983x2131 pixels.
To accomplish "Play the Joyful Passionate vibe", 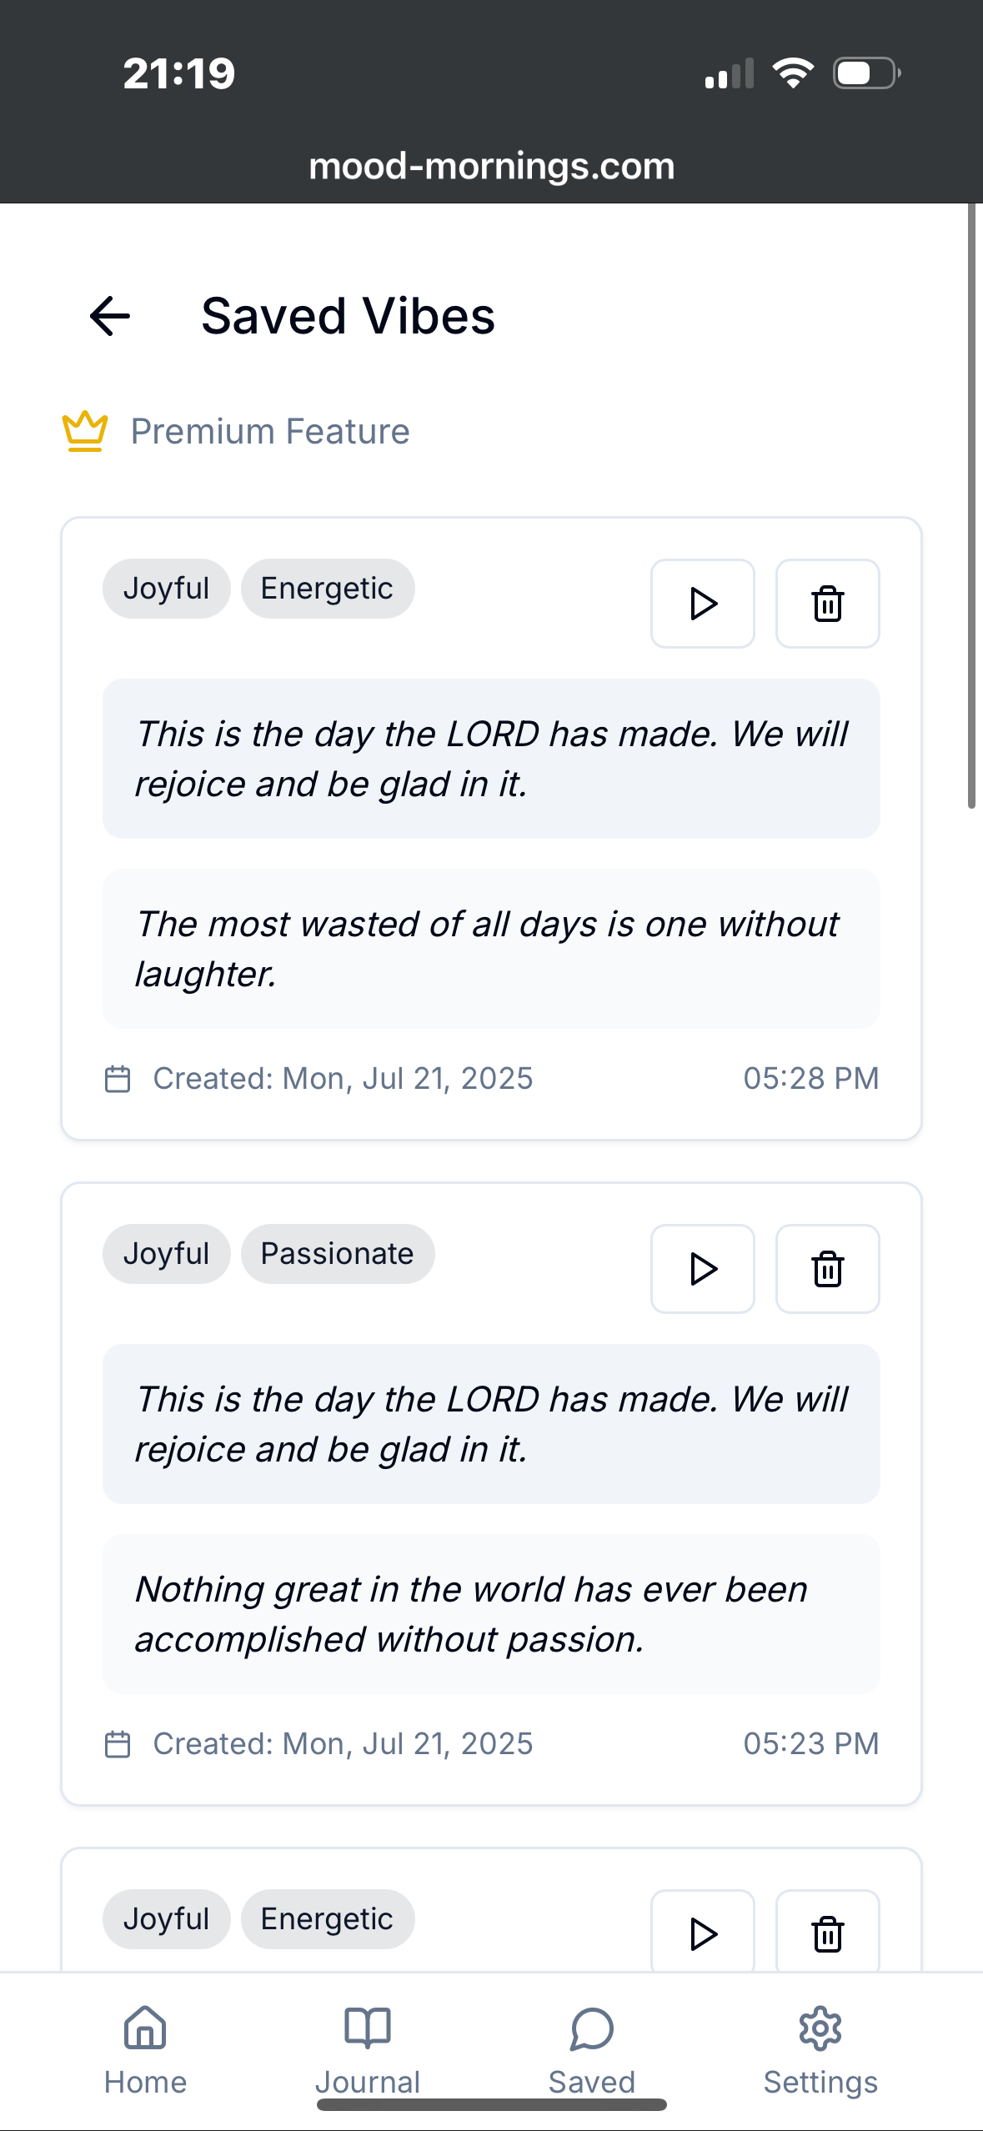I will [703, 1269].
